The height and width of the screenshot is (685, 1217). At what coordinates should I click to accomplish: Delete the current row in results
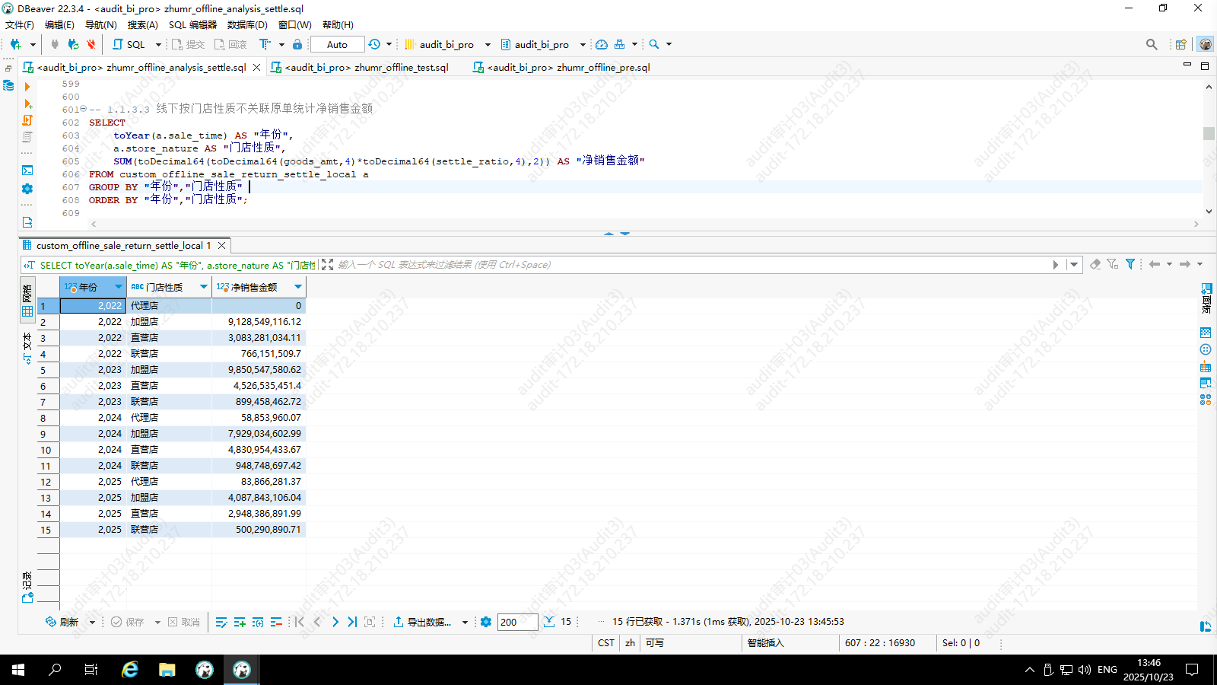point(276,623)
